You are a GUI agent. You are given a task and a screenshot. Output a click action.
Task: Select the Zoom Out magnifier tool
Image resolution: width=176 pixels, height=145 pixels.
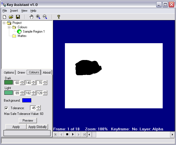tap(45, 17)
